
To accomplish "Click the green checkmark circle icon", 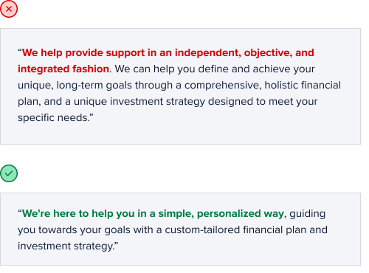I will (9, 173).
